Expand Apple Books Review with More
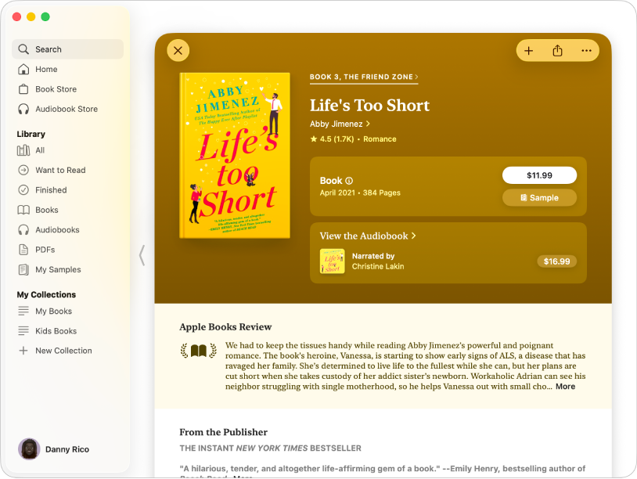The image size is (637, 479). pos(565,387)
